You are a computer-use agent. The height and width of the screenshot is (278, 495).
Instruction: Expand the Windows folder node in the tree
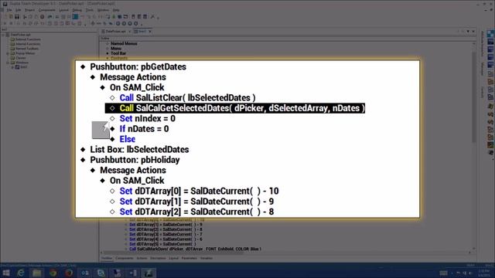pyautogui.click(x=8, y=63)
